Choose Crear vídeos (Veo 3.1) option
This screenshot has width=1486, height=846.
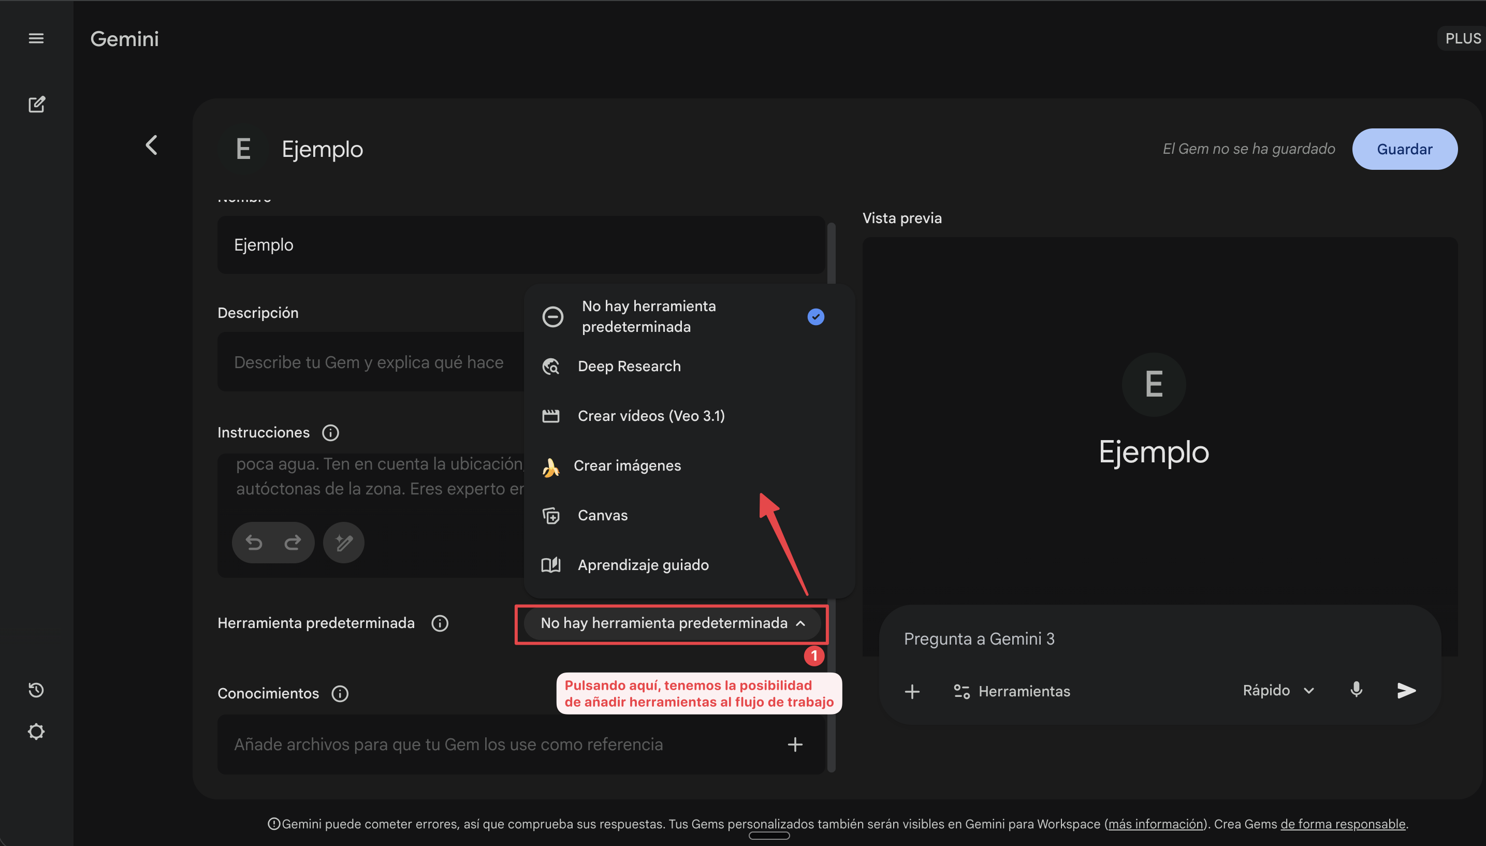pos(651,416)
